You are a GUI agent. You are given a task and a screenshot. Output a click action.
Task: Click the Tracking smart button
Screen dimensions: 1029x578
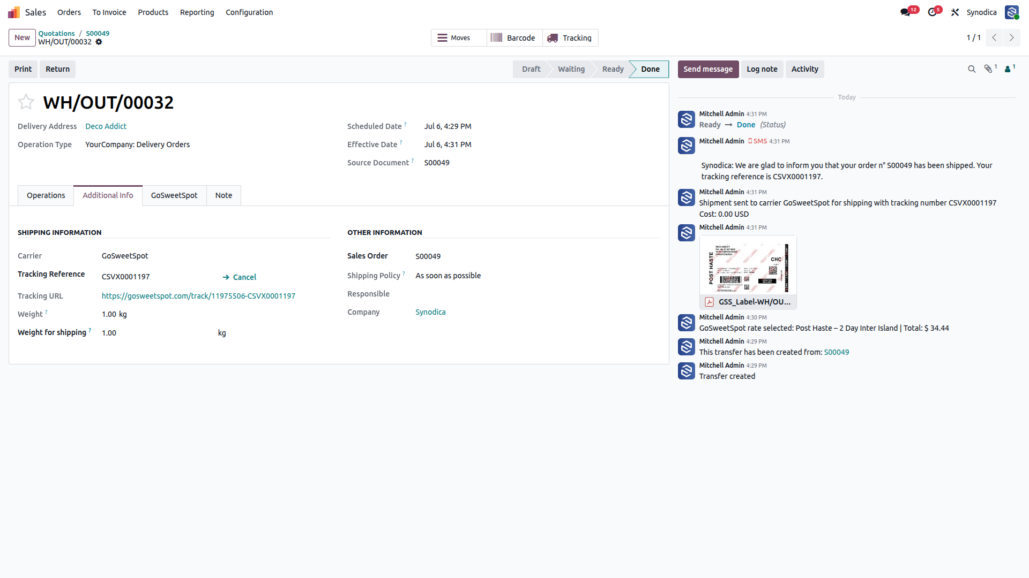pos(570,38)
